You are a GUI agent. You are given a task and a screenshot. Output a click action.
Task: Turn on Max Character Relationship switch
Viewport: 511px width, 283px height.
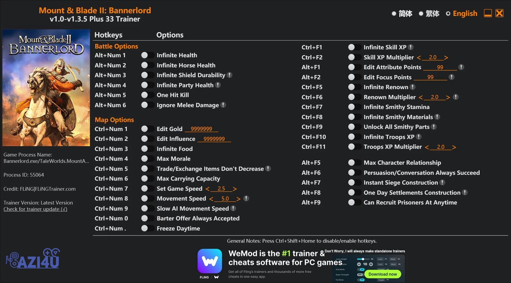[354, 163]
